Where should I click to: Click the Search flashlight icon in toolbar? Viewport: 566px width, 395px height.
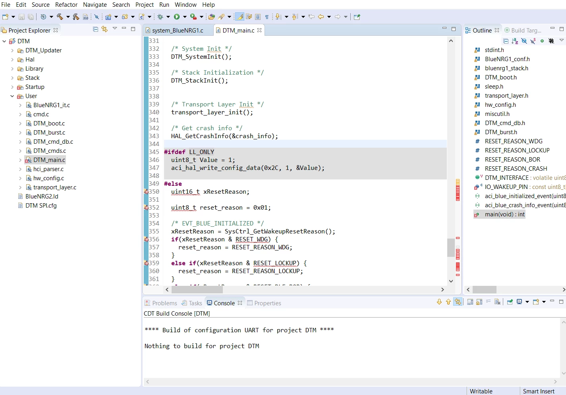[x=222, y=17]
